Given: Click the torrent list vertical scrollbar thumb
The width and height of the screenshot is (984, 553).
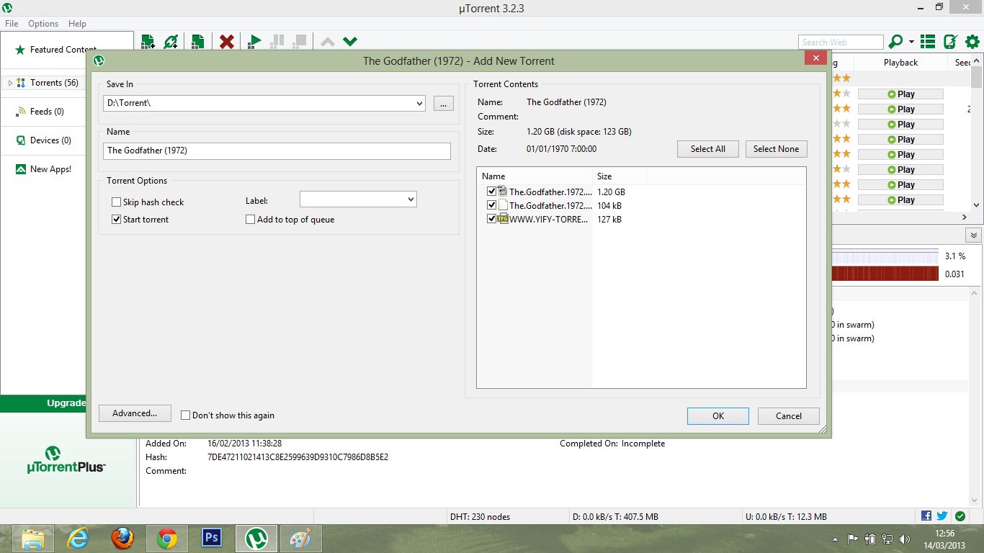Looking at the screenshot, I should (x=977, y=76).
